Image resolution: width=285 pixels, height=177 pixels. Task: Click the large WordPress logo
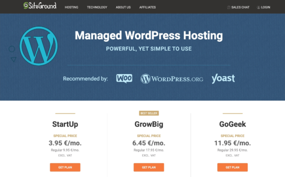coord(39,46)
